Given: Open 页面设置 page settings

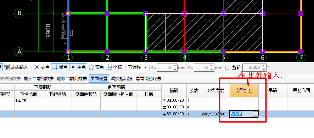Looking at the screenshot, I should (x=99, y=79).
